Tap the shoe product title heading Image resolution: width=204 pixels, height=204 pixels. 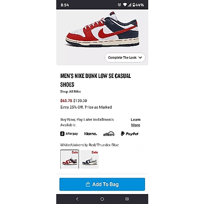pyautogui.click(x=96, y=80)
